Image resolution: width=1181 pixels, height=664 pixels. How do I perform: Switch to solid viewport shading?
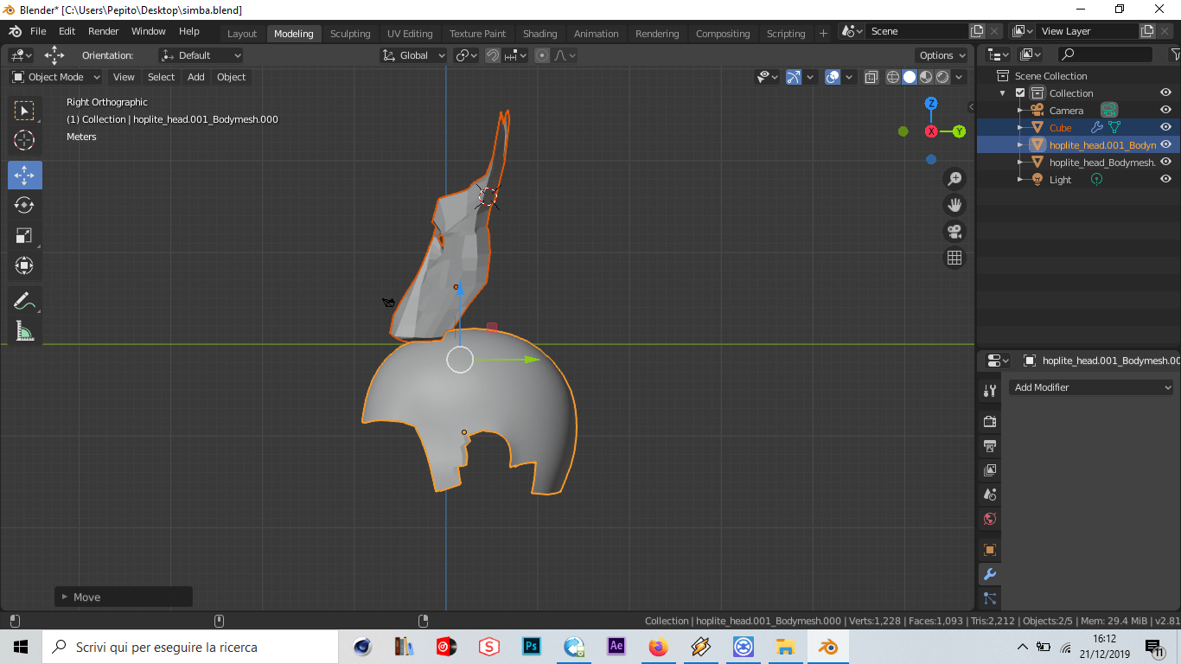point(910,77)
